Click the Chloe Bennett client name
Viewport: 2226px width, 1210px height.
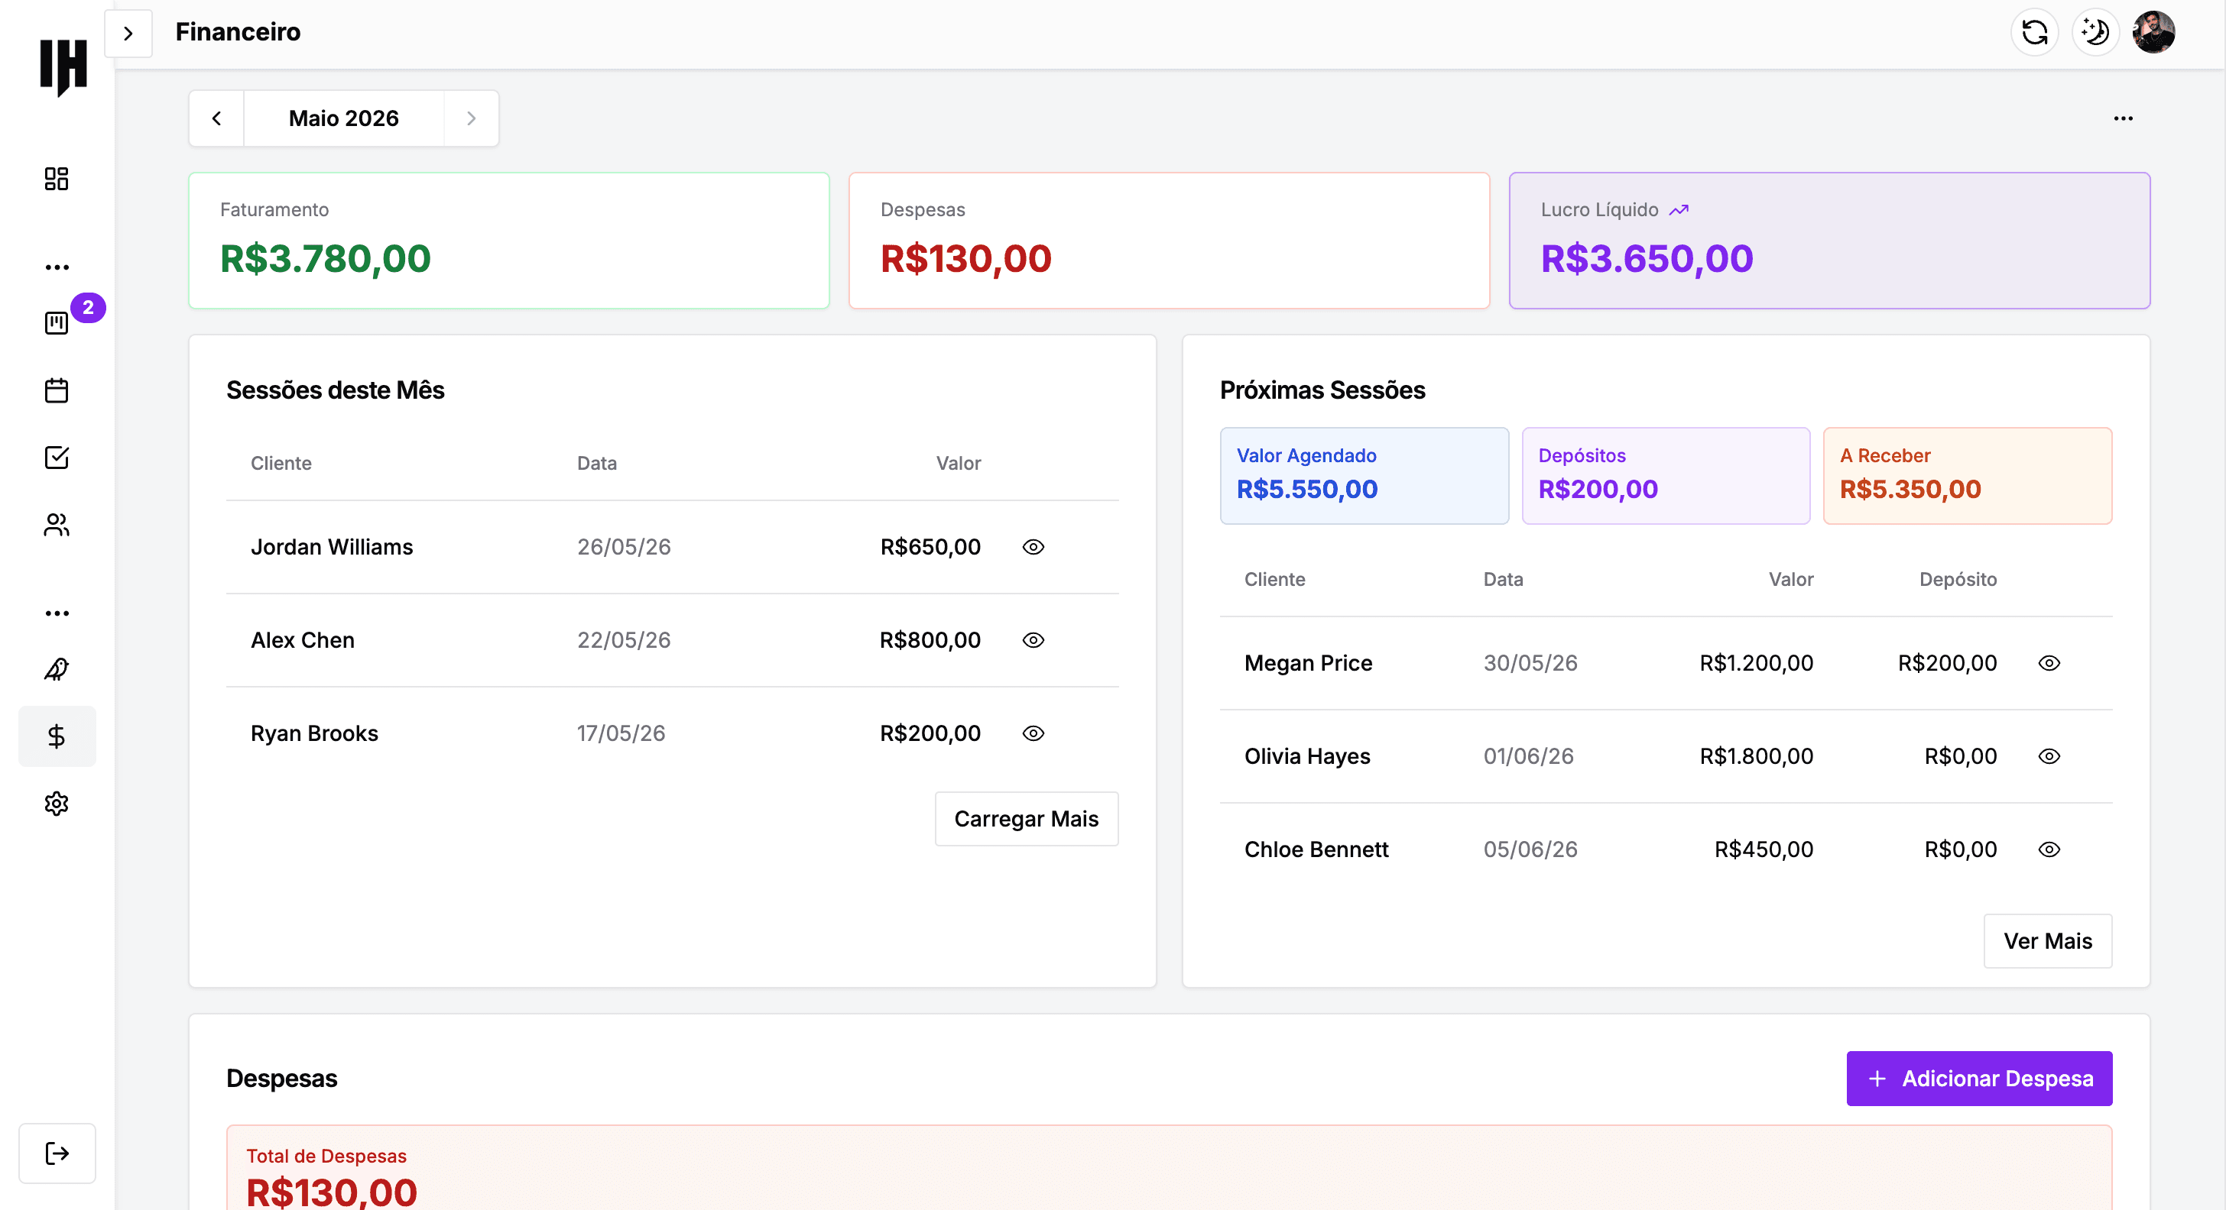[x=1316, y=850]
